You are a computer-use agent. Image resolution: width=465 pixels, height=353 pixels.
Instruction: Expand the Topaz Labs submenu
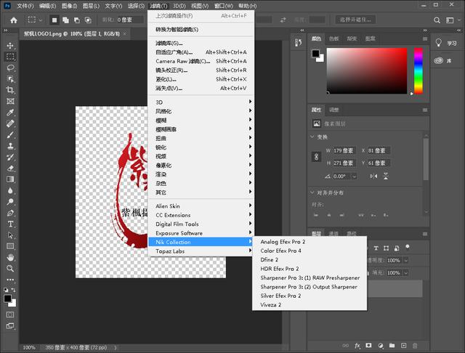tap(201, 251)
